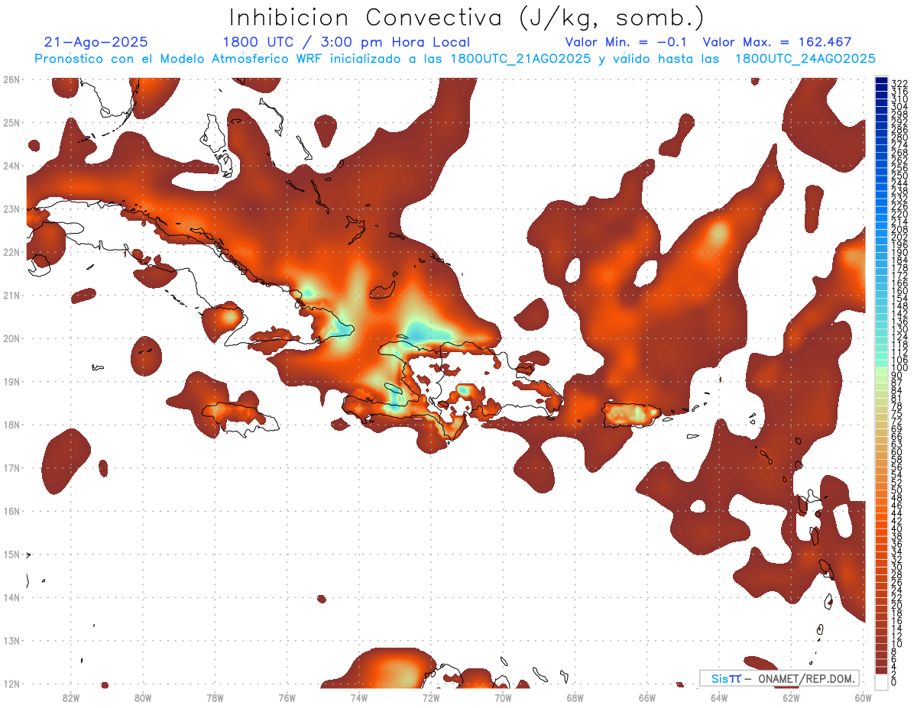Click the 23N latitude label
Viewport: 917px width, 708px height.
(11, 209)
